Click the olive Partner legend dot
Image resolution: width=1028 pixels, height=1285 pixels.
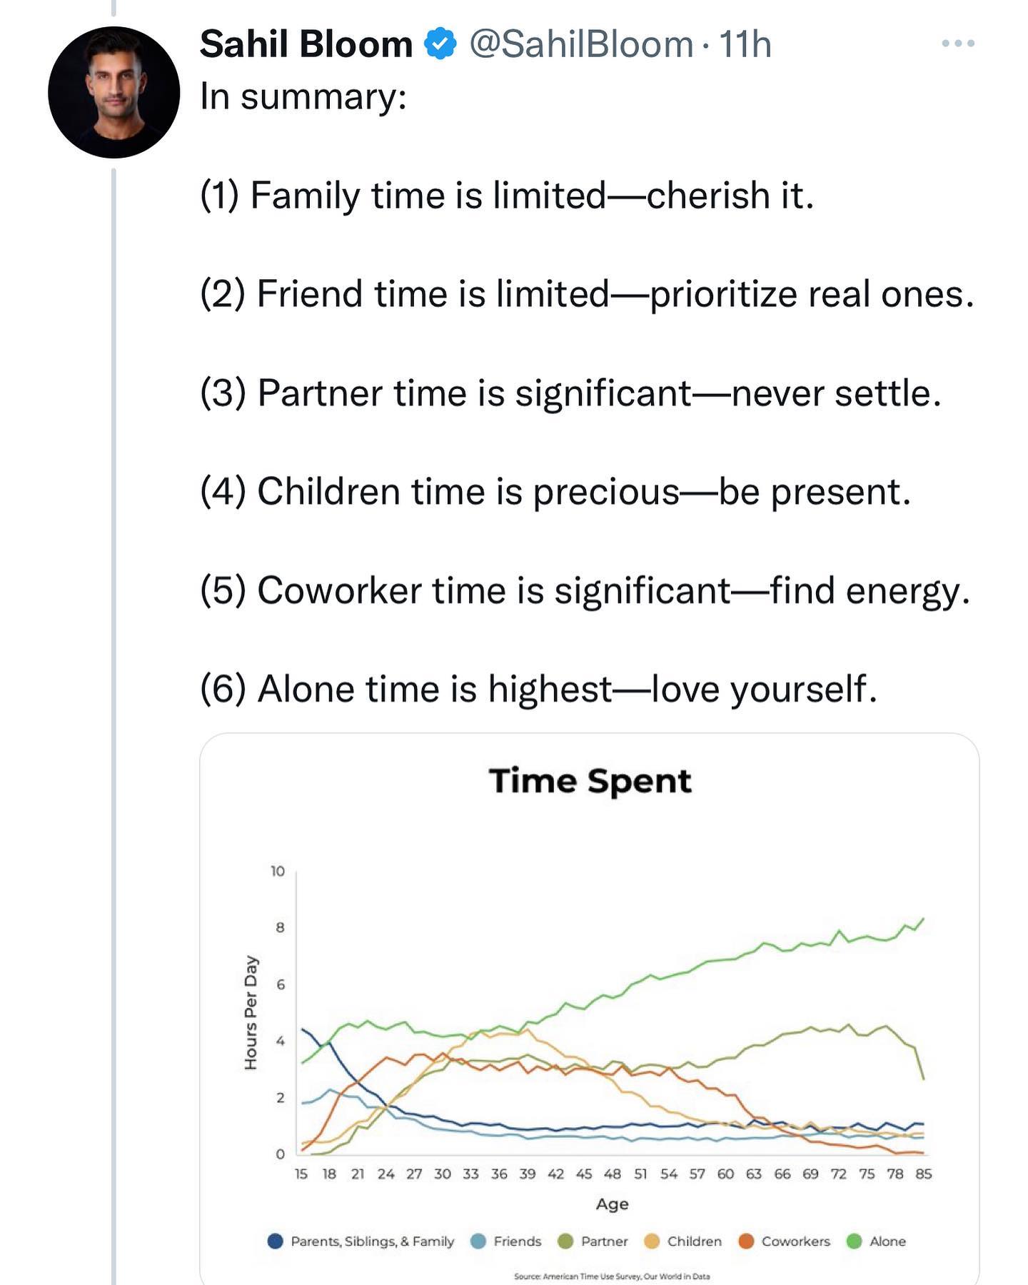click(565, 1241)
